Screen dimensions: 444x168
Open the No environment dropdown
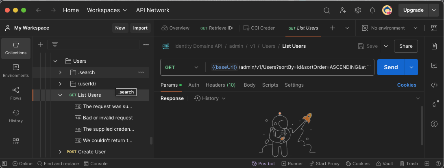point(390,28)
